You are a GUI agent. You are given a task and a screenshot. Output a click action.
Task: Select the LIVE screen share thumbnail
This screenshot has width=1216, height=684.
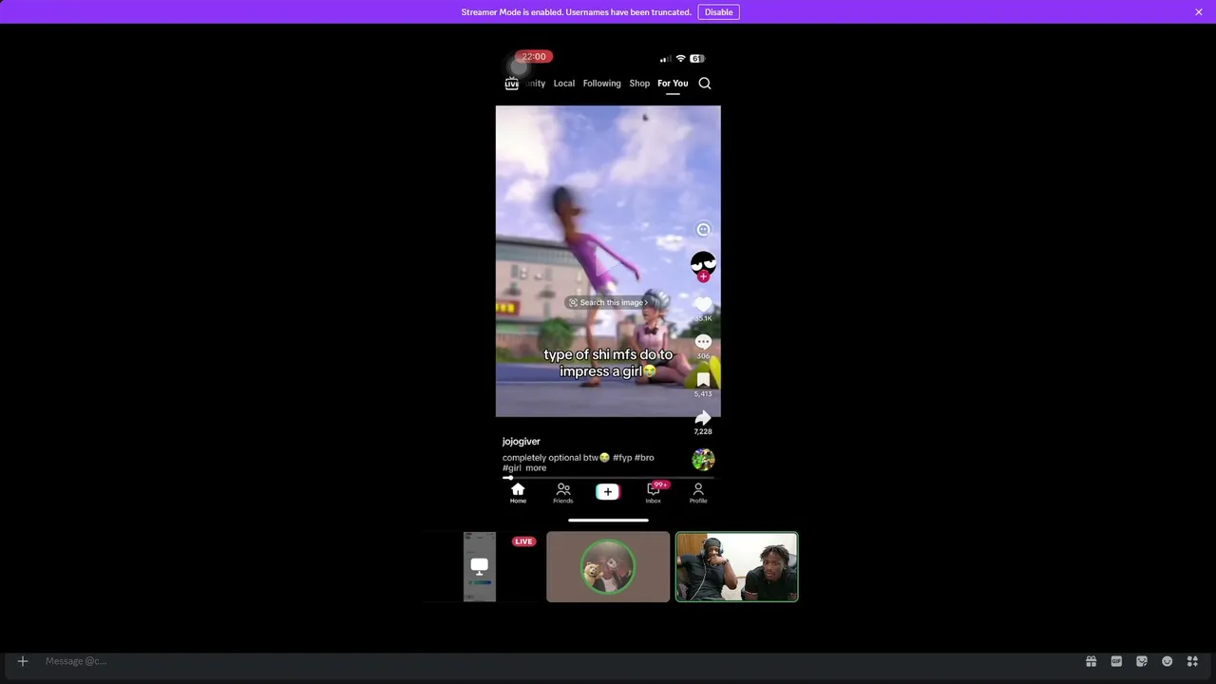pos(479,566)
